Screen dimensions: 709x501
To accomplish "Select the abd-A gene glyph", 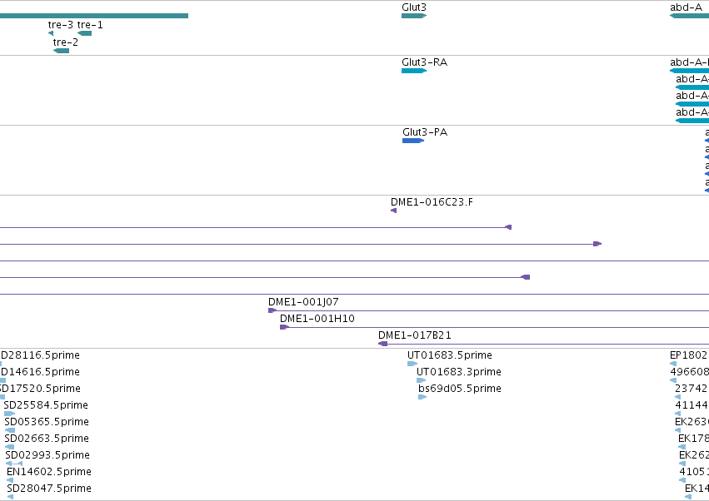I will point(689,16).
